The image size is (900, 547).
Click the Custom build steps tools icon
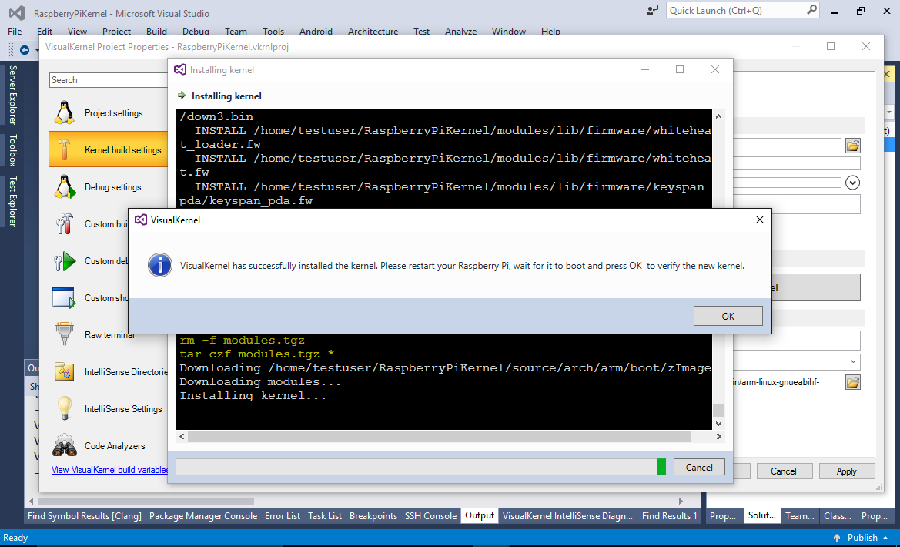click(65, 223)
